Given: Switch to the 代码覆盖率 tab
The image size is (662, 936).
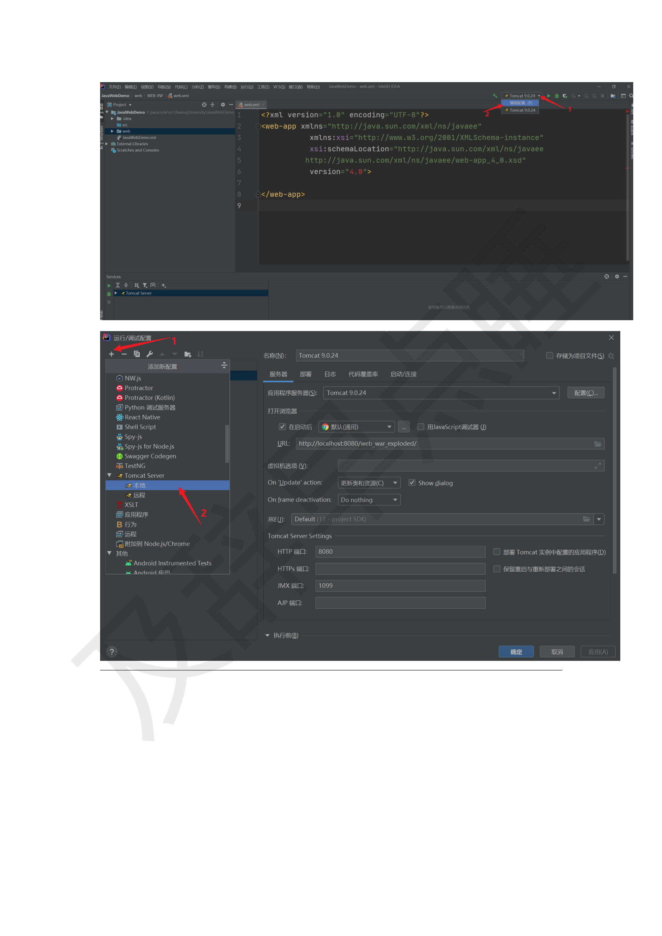Looking at the screenshot, I should click(x=363, y=374).
